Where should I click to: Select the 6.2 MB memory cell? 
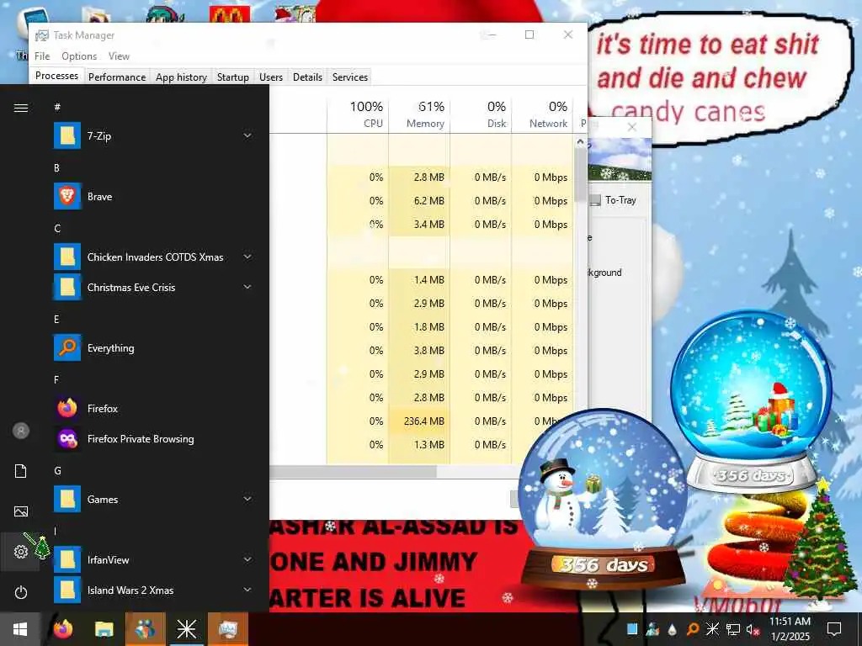419,201
